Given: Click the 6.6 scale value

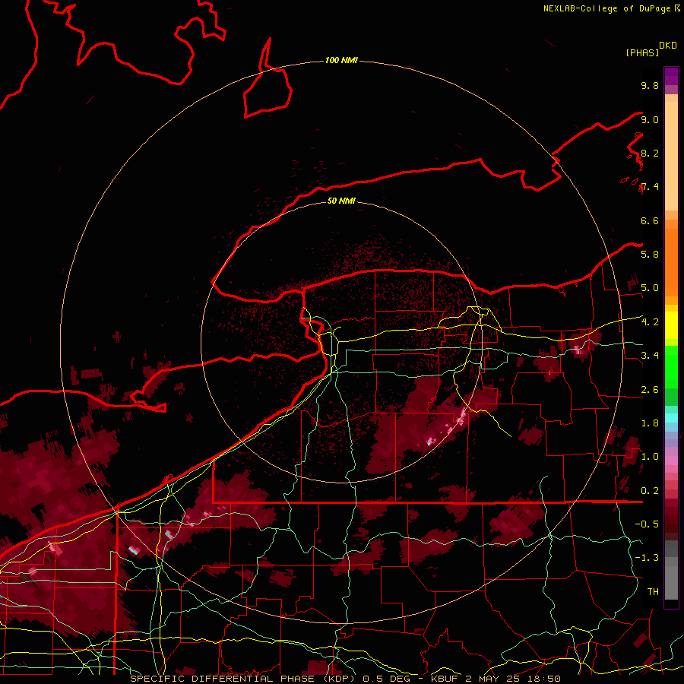Looking at the screenshot, I should coord(650,220).
